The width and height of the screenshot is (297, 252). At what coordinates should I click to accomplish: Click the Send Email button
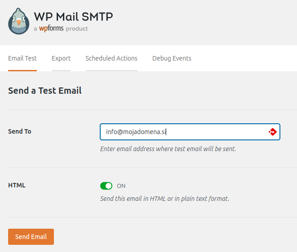(31, 237)
